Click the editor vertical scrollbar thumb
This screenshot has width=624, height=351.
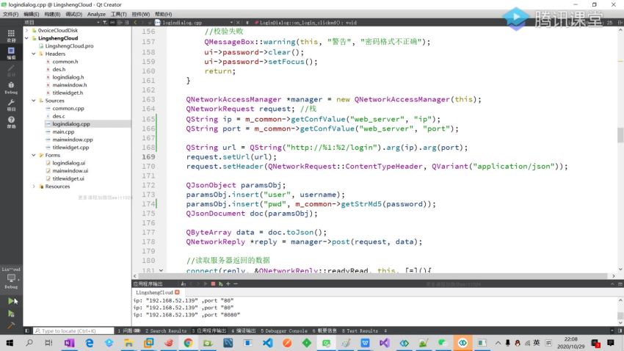[x=620, y=135]
